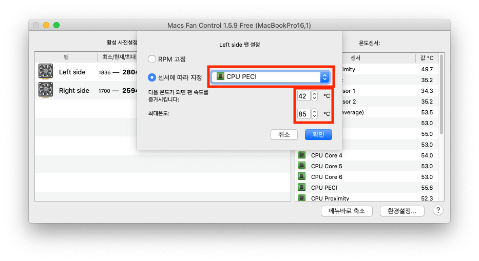Adjust the 85 maximum temperature stepper
The width and height of the screenshot is (479, 261).
tap(314, 114)
